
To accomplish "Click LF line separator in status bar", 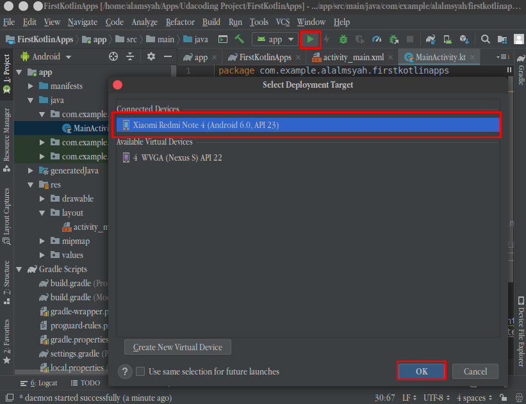I will (x=409, y=398).
